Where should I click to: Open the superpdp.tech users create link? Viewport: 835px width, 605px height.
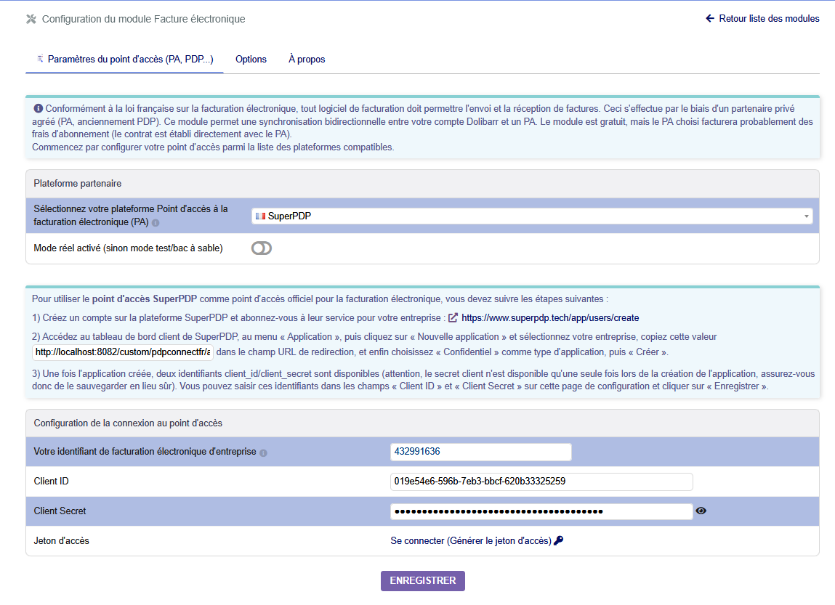tap(550, 317)
